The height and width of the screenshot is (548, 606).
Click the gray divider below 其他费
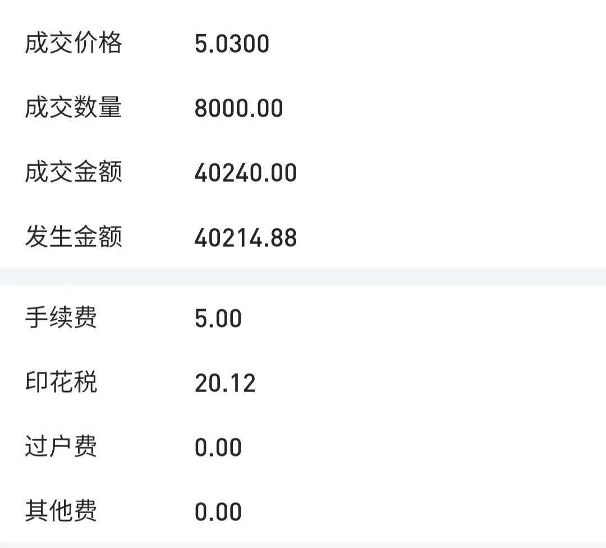pyautogui.click(x=303, y=545)
